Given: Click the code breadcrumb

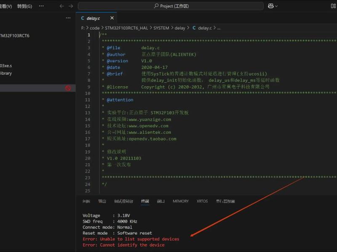Looking at the screenshot, I should tap(94, 28).
